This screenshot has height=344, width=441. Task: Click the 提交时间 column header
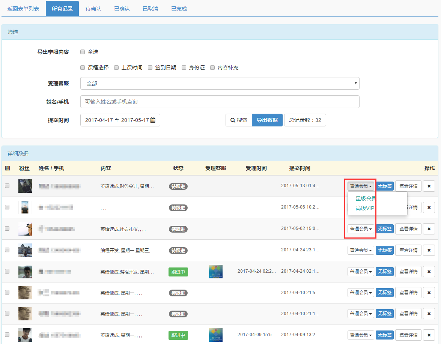pos(300,168)
